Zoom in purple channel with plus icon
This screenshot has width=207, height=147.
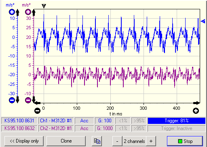click(28, 12)
